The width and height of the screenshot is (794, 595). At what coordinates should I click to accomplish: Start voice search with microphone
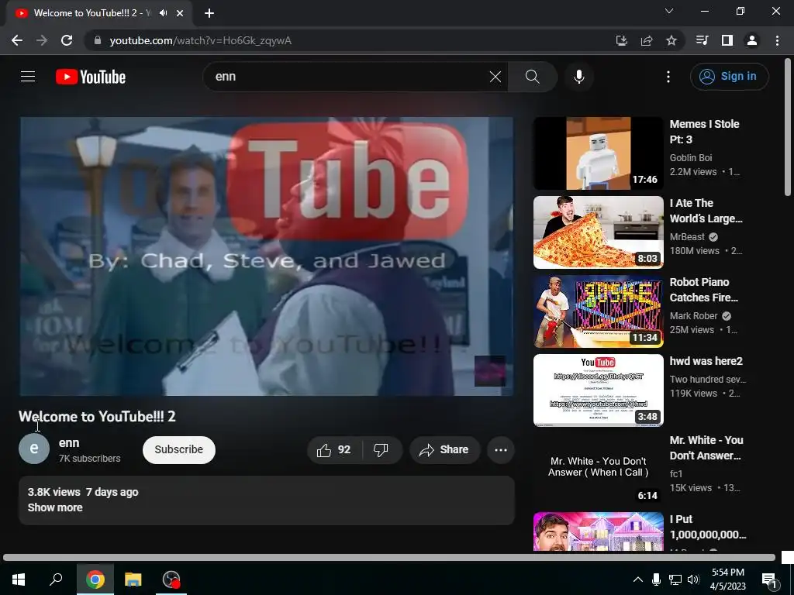[579, 77]
